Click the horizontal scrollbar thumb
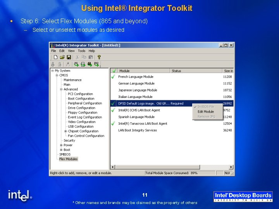279x209 pixels. pos(157,167)
